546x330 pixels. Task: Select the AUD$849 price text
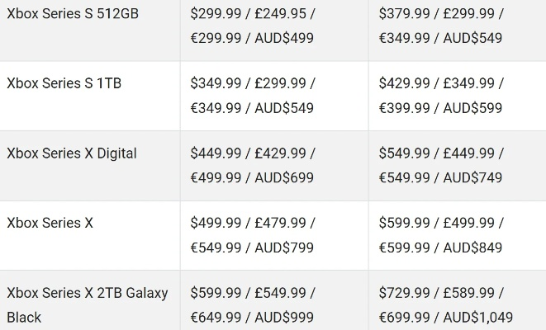click(x=472, y=247)
